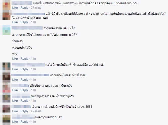This screenshot has height=125, width=168.
Task: Open the 27 mins timestamp link
Action: (x=36, y=8)
